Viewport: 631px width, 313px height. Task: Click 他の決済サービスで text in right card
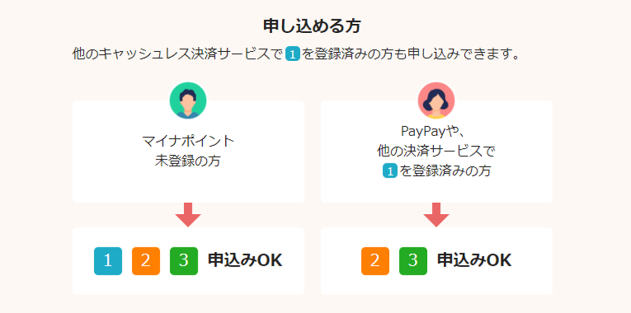pyautogui.click(x=436, y=151)
